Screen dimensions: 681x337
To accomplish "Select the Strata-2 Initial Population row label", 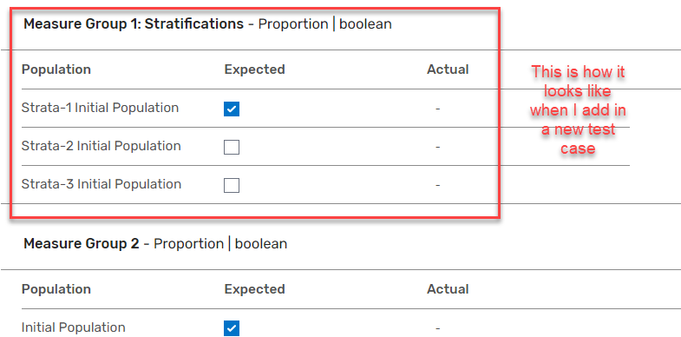I will tap(101, 146).
